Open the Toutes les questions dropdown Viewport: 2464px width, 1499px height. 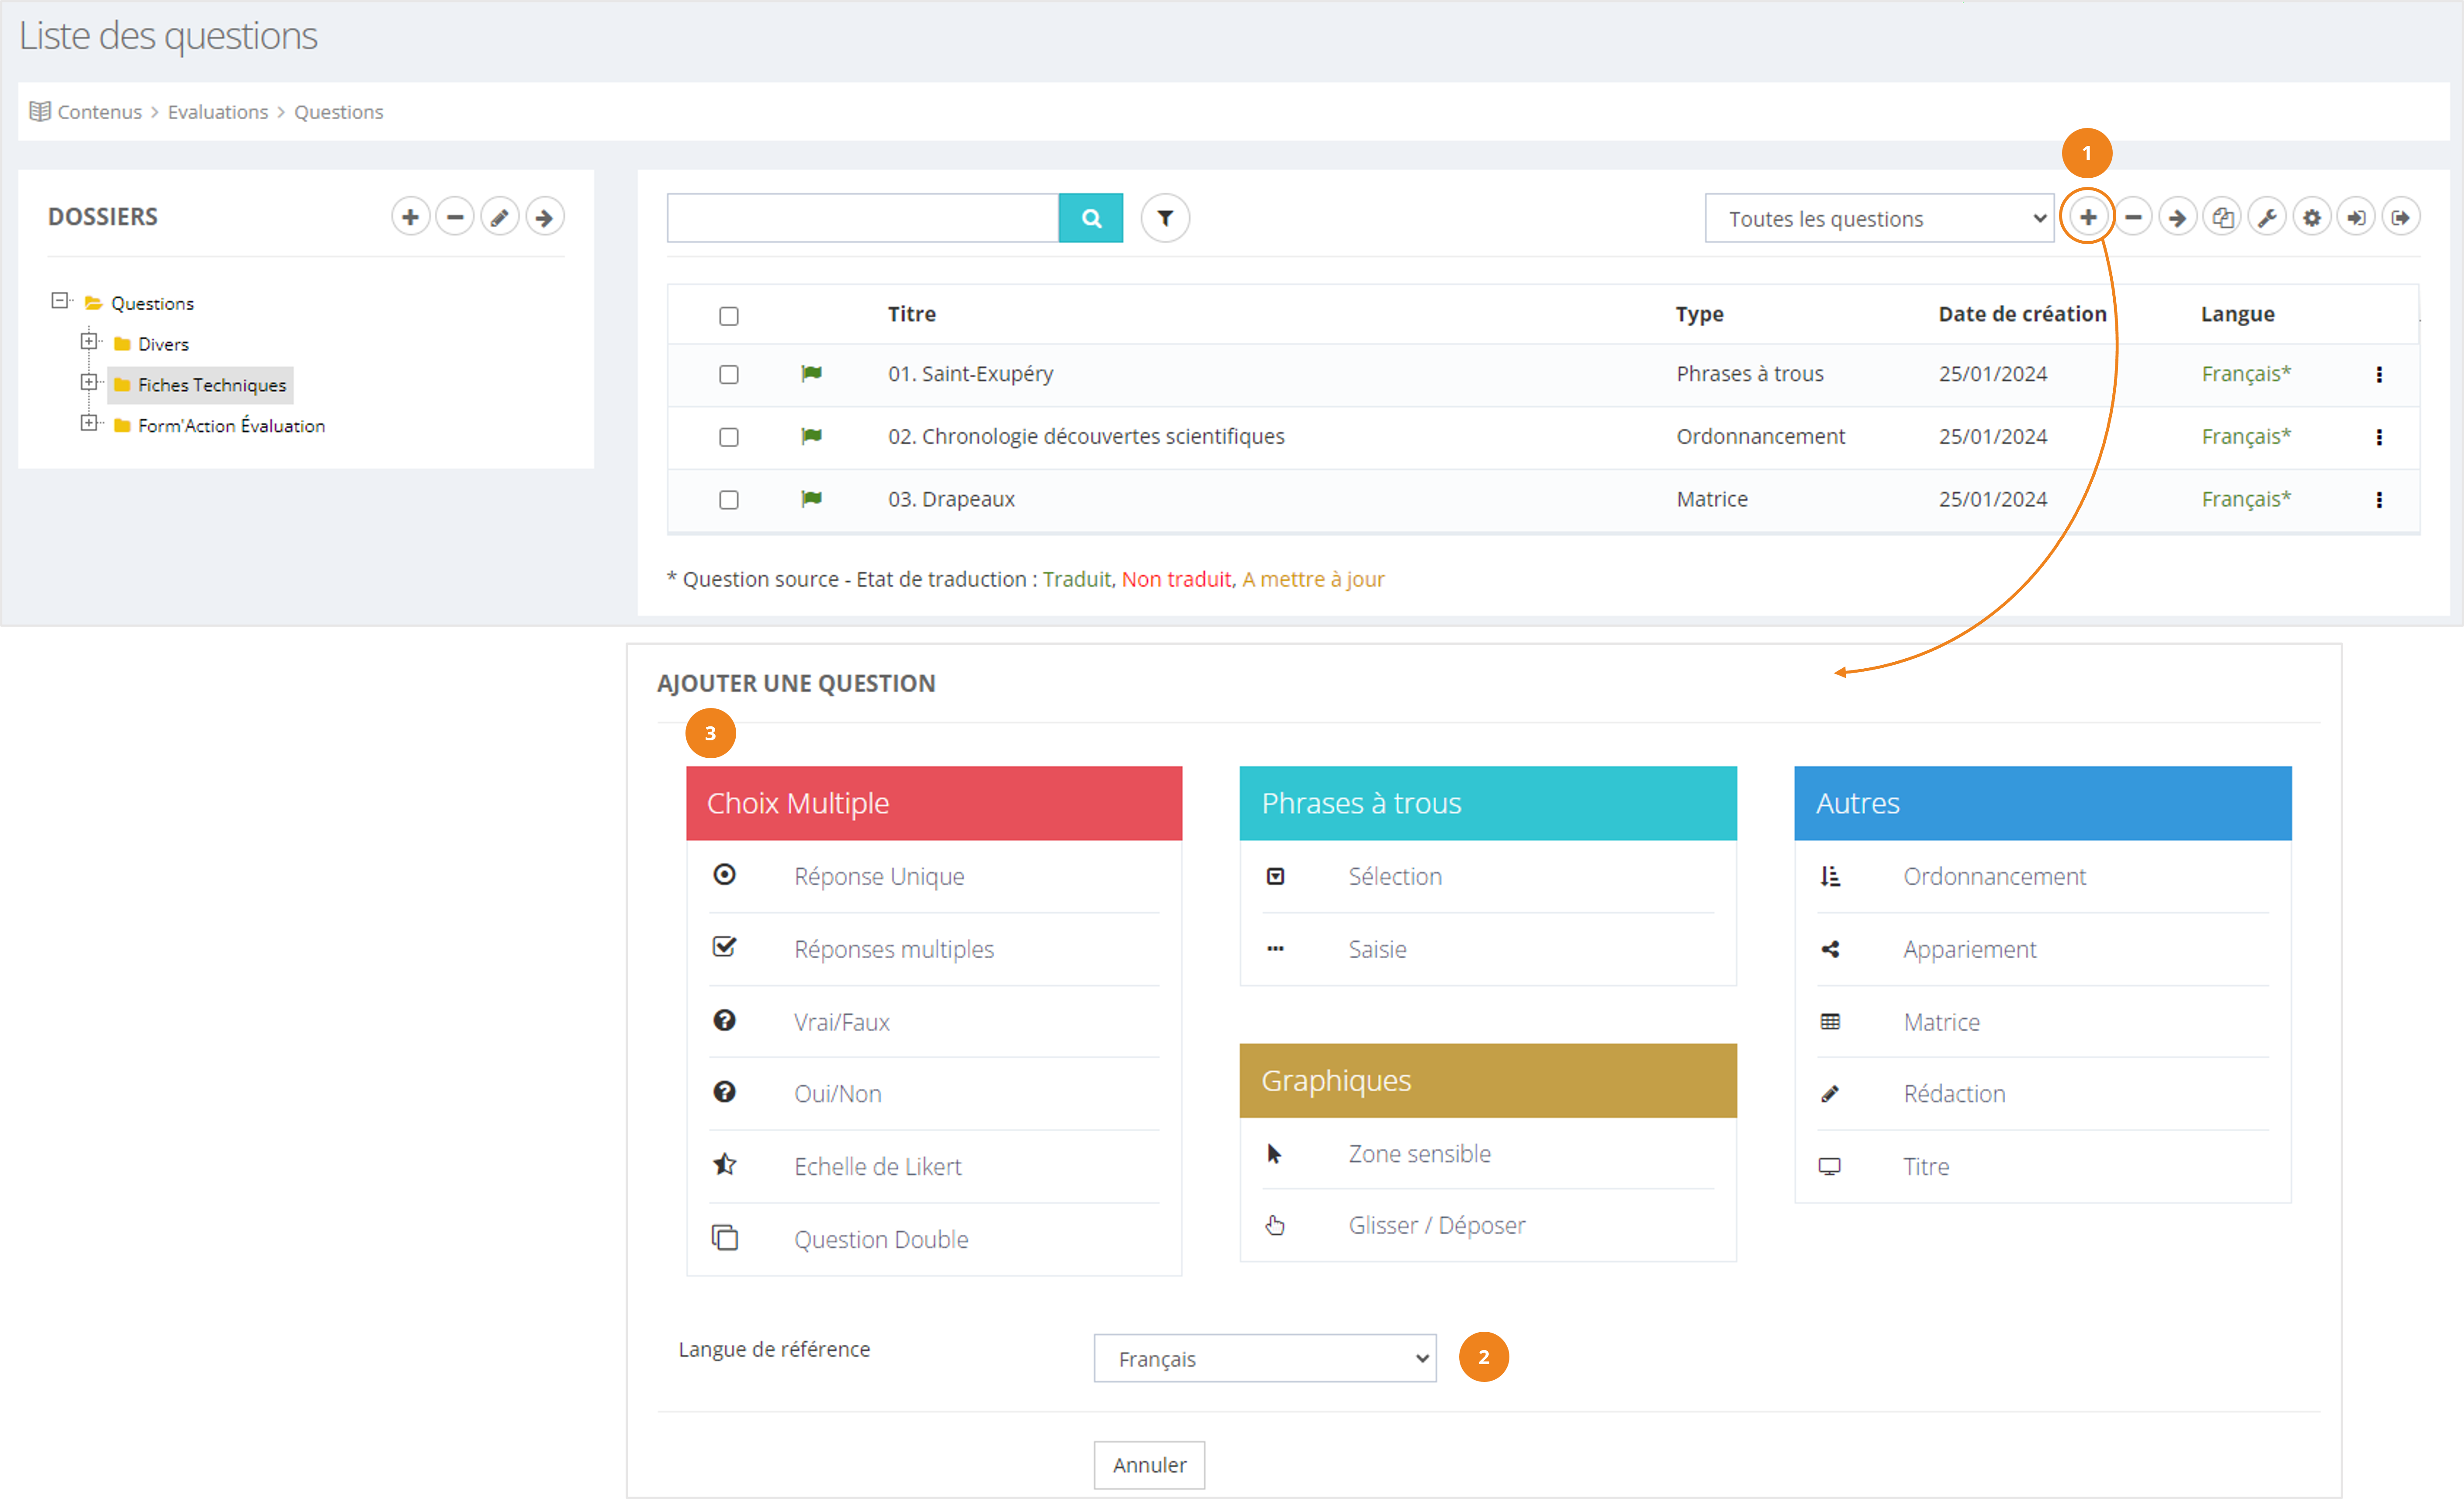(x=1878, y=218)
